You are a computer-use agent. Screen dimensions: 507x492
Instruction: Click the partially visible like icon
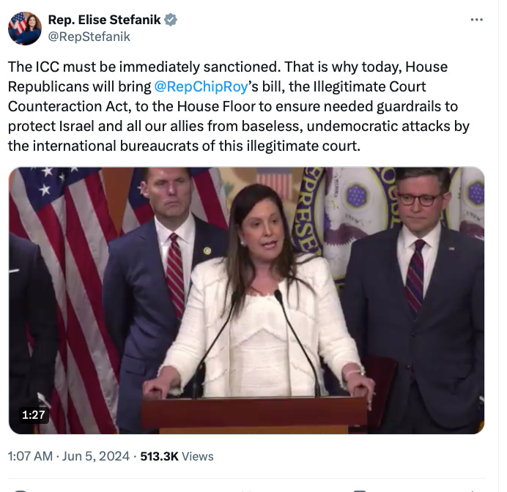[246, 491]
